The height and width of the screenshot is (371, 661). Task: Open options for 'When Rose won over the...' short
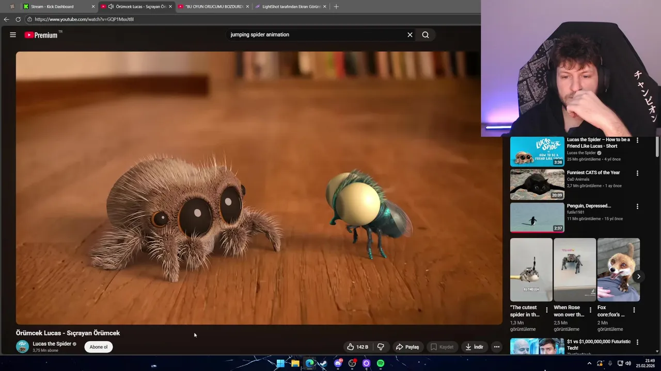pos(590,310)
